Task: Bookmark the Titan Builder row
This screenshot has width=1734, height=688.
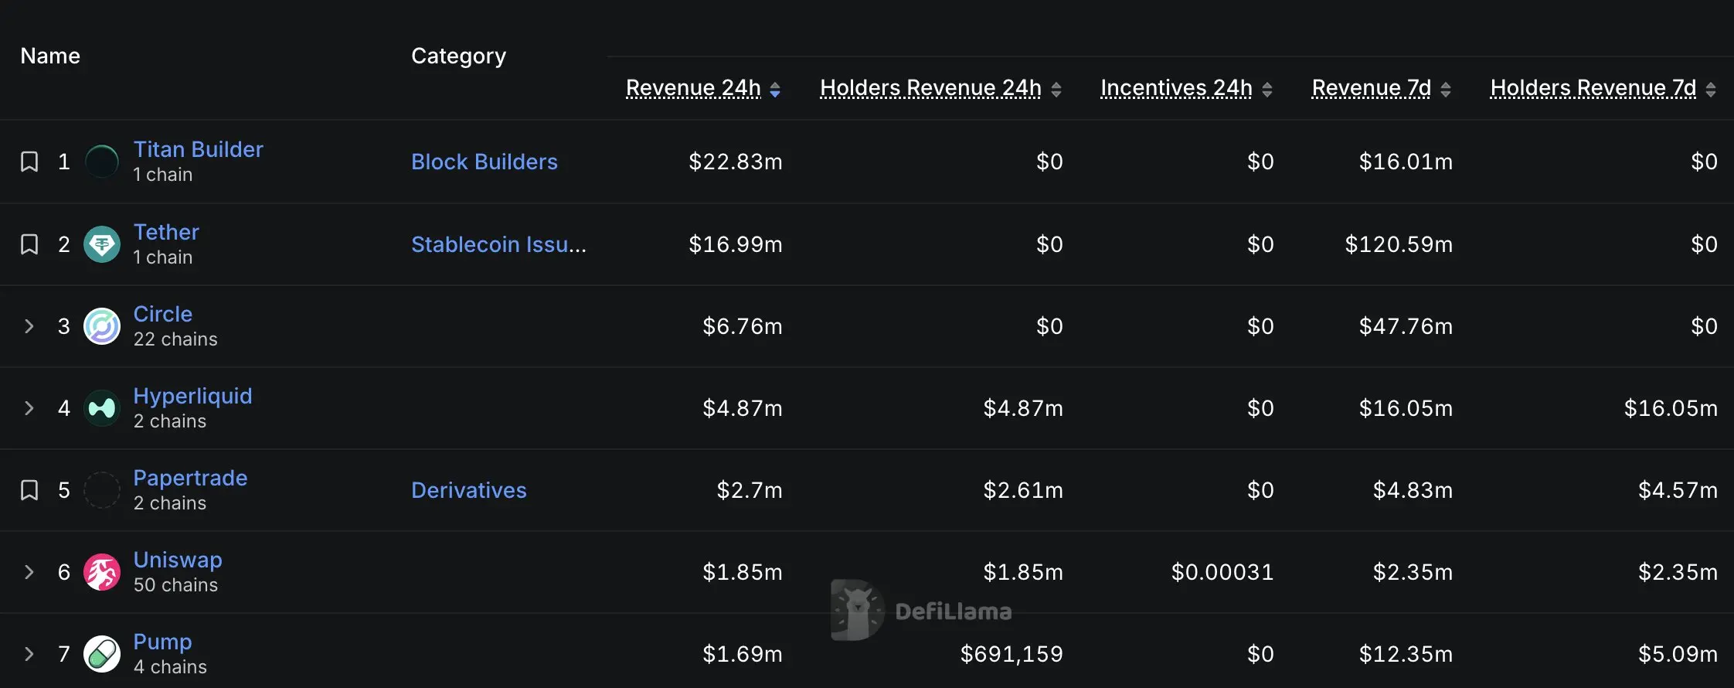Action: click(29, 162)
